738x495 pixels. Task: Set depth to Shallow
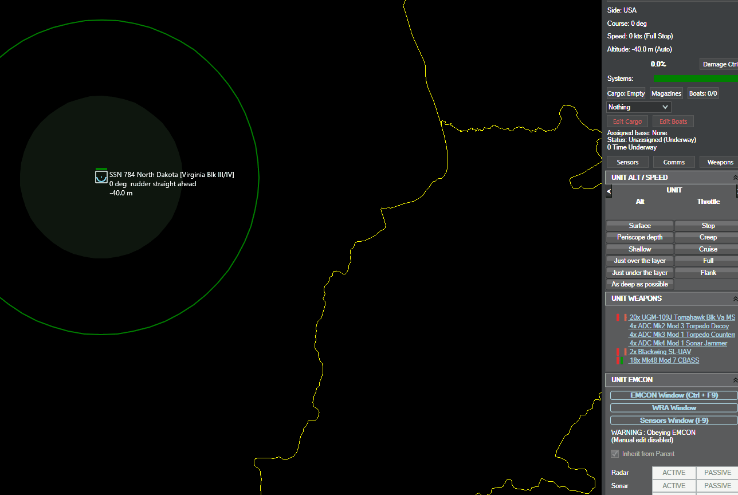tap(639, 249)
